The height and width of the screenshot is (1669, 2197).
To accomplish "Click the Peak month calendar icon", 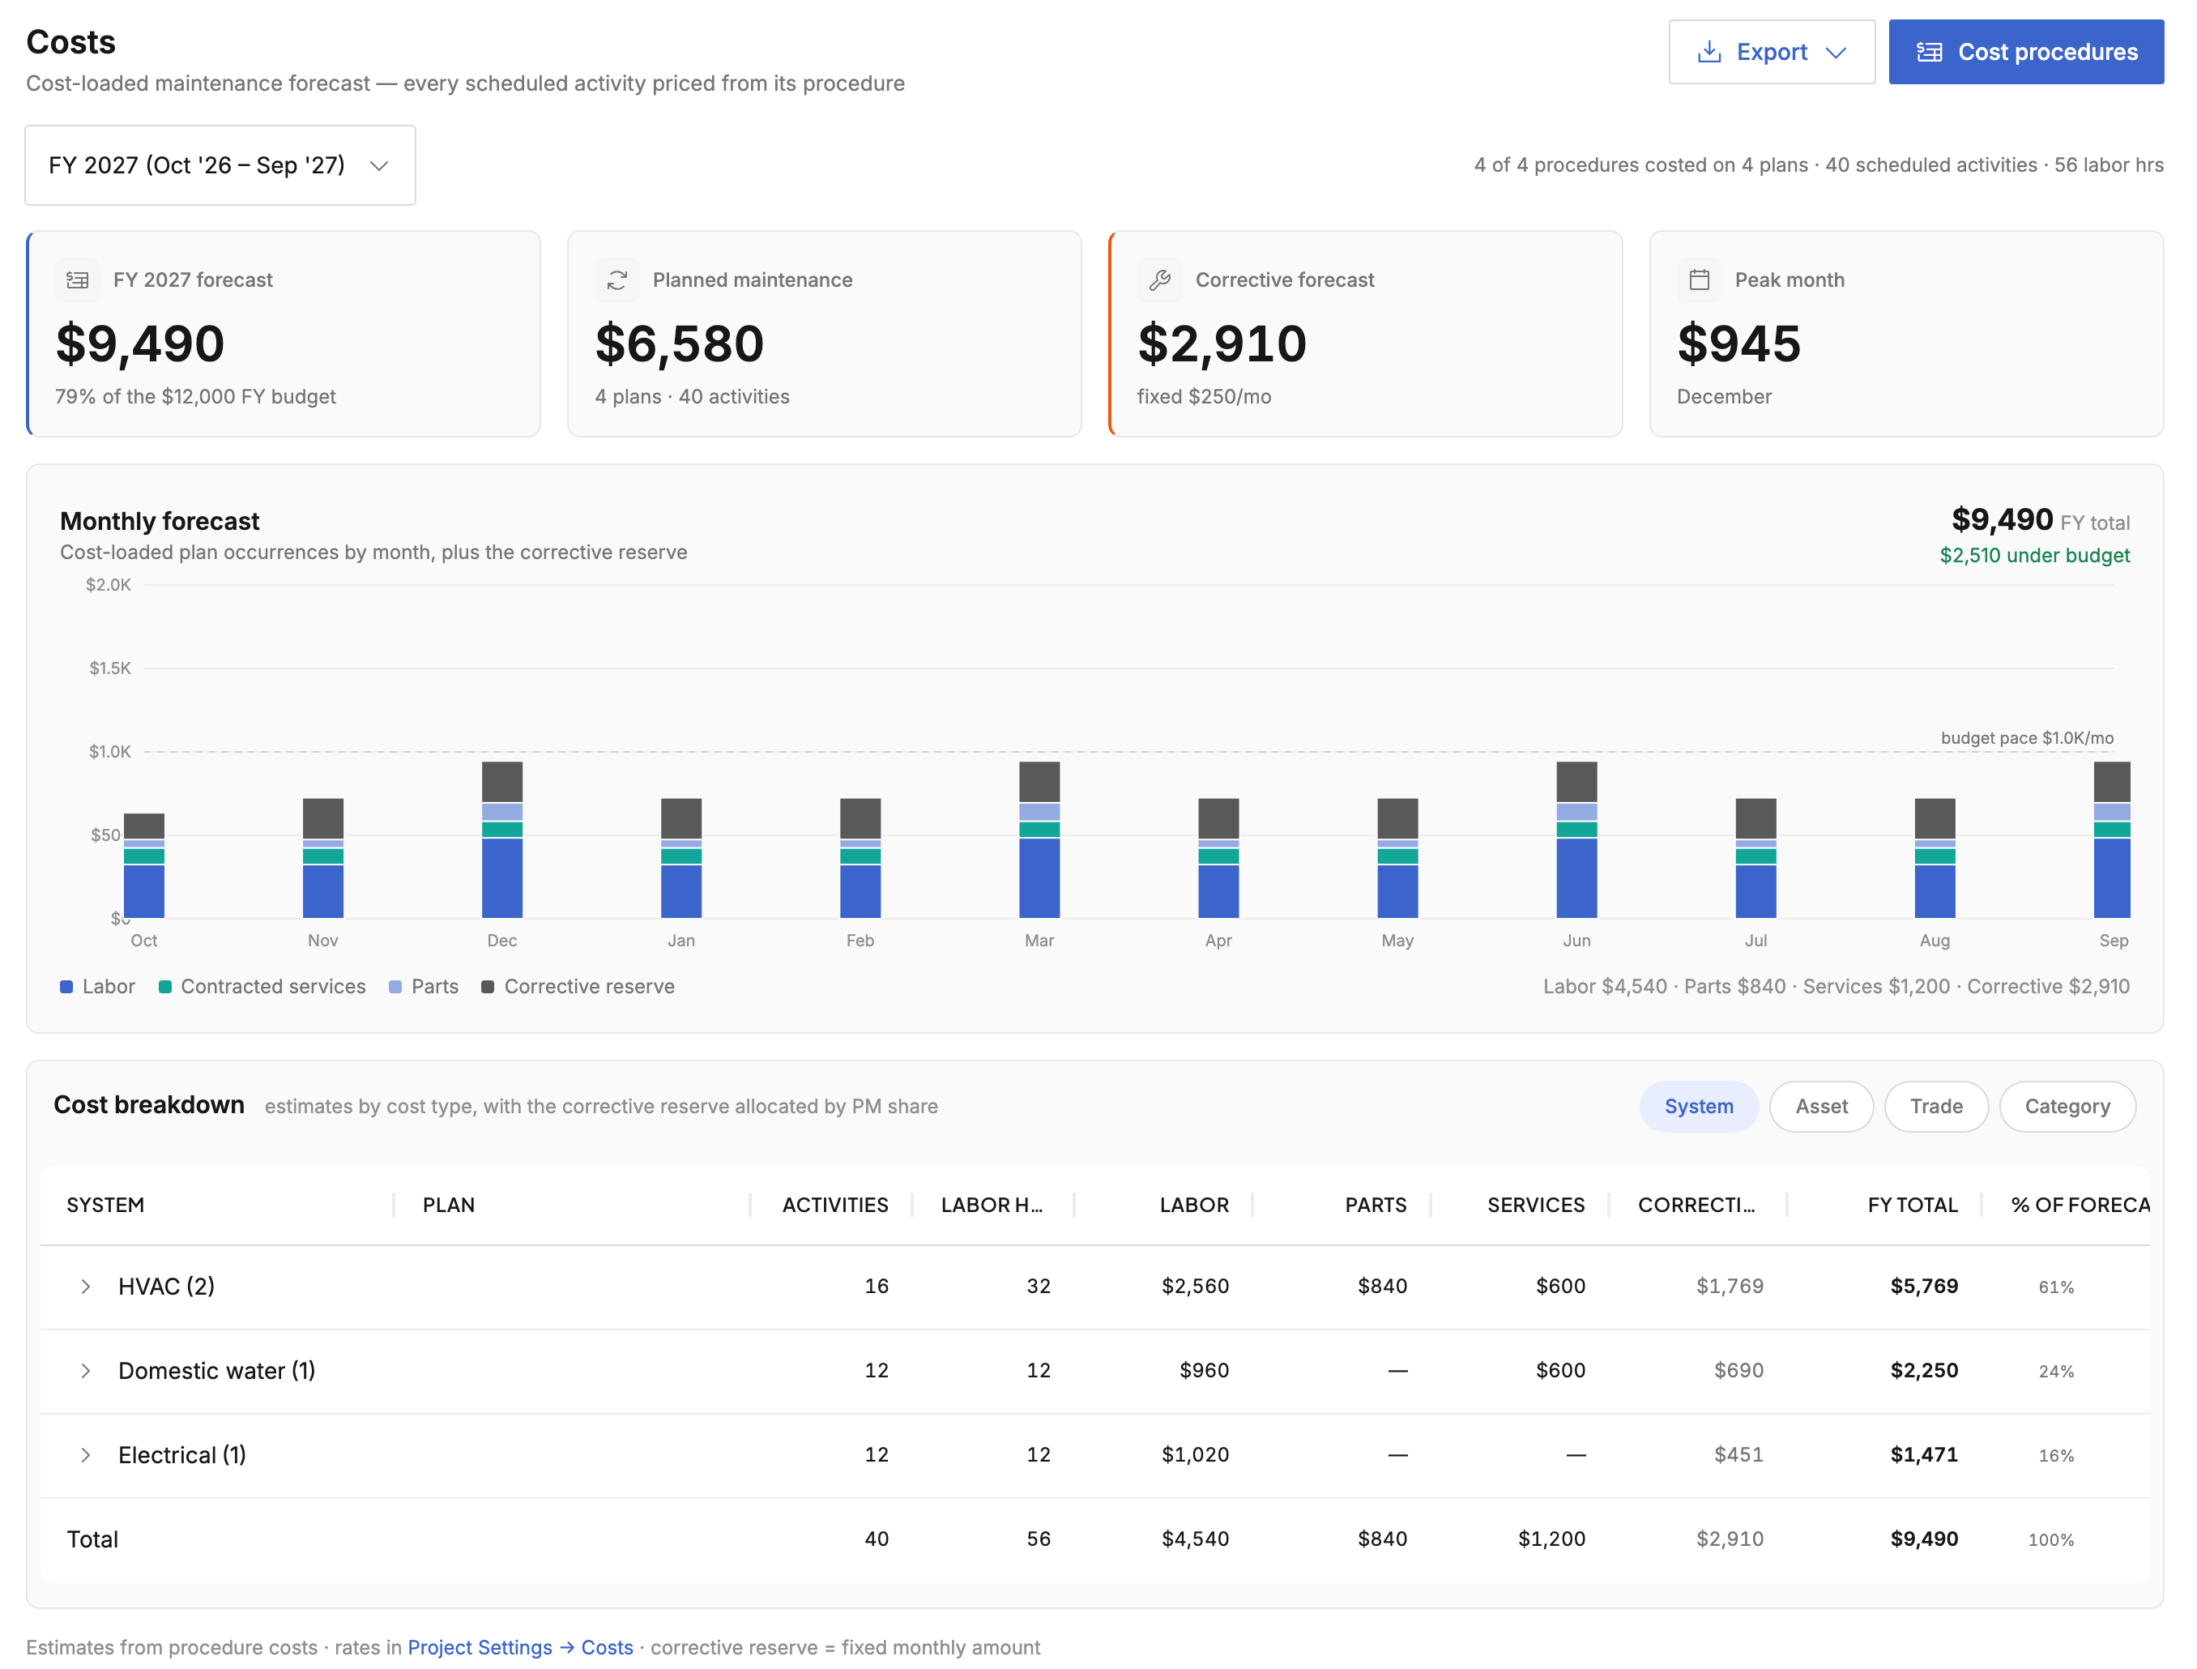I will tap(1700, 280).
